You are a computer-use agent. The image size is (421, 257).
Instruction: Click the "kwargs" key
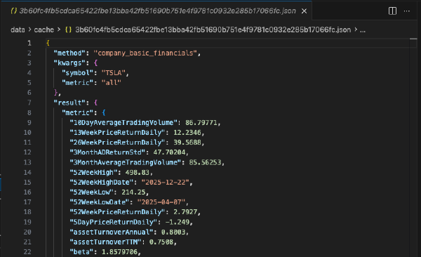[69, 63]
